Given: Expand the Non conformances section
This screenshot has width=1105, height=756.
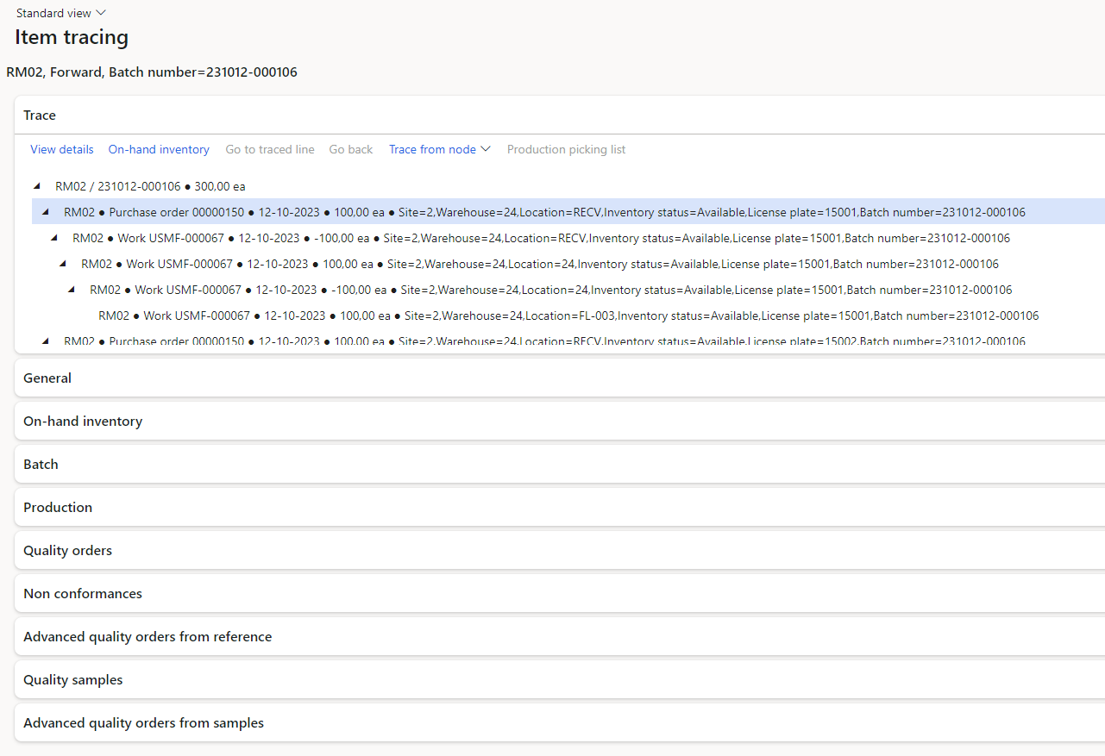Looking at the screenshot, I should 83,593.
